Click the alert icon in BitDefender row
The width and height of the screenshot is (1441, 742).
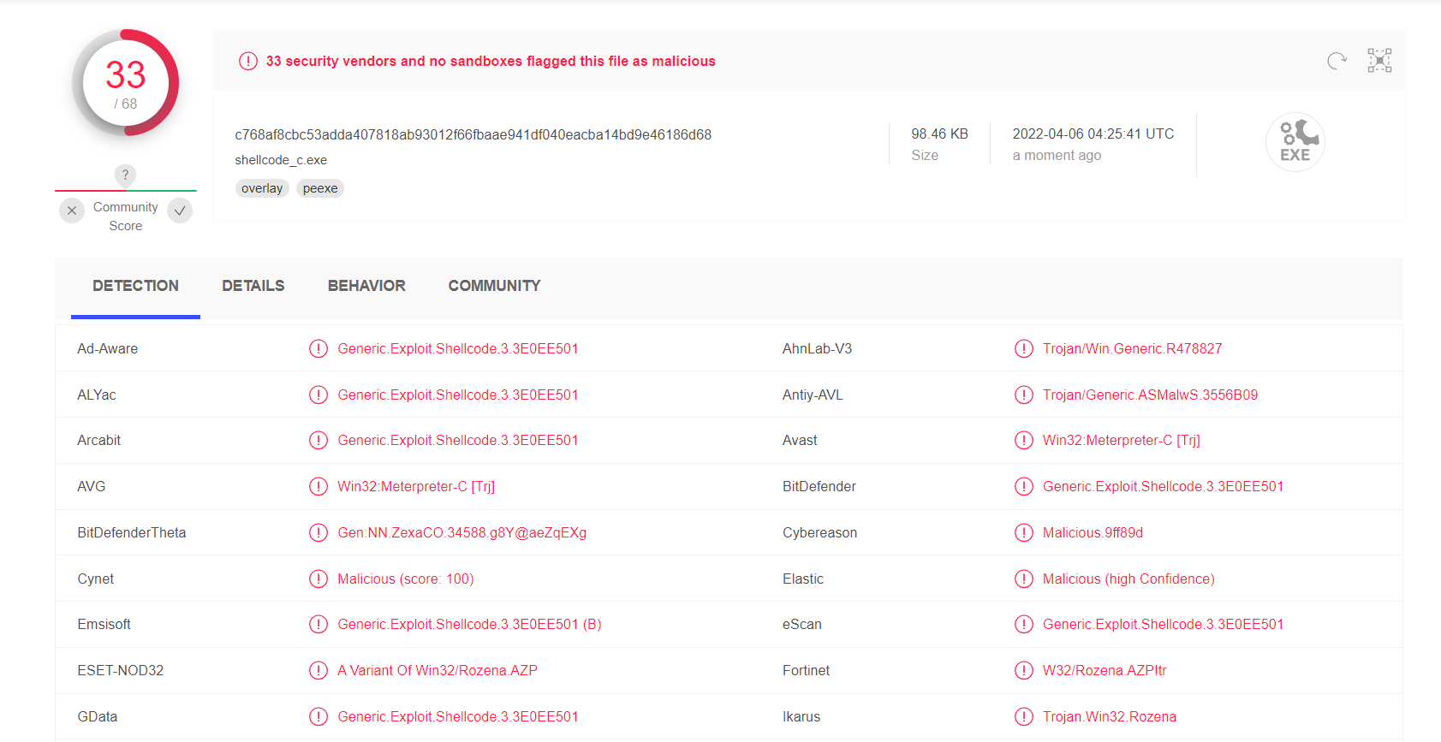coord(1024,486)
